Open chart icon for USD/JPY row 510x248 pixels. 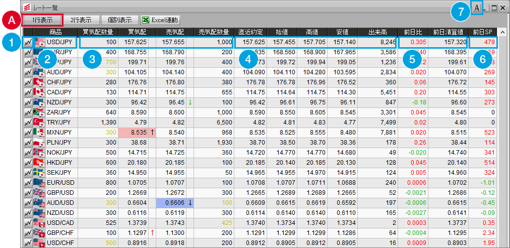point(28,42)
